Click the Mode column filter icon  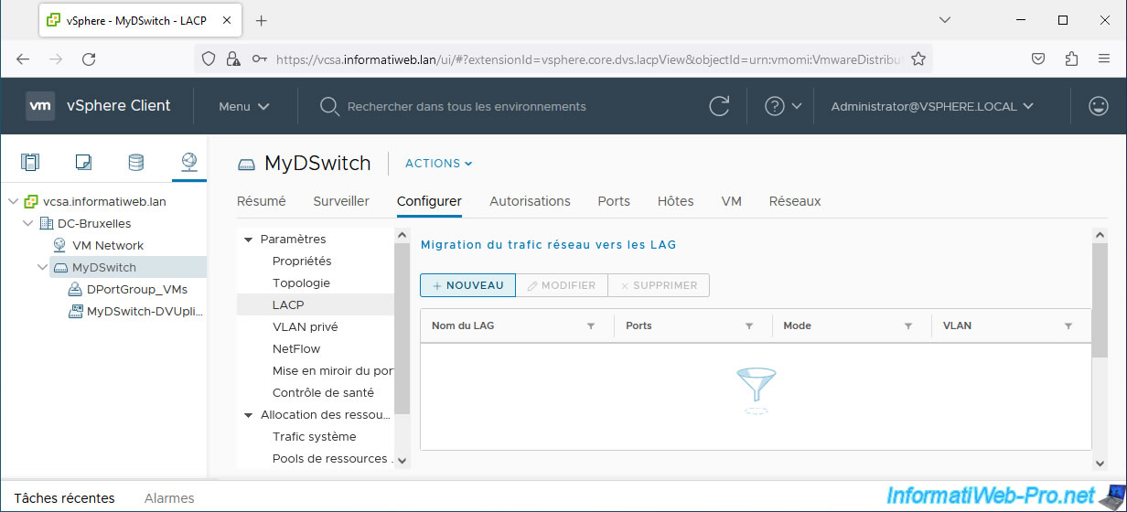point(907,325)
